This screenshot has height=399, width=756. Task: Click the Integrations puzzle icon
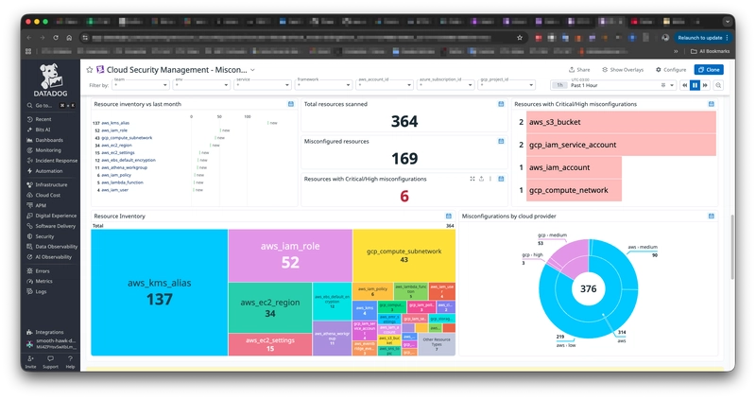[x=29, y=332]
